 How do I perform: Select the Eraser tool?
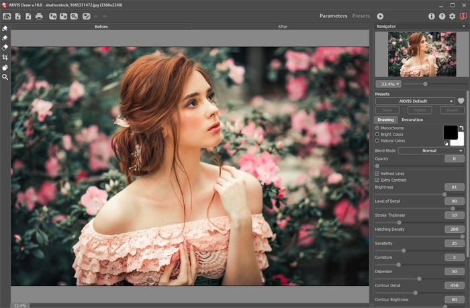click(x=5, y=48)
